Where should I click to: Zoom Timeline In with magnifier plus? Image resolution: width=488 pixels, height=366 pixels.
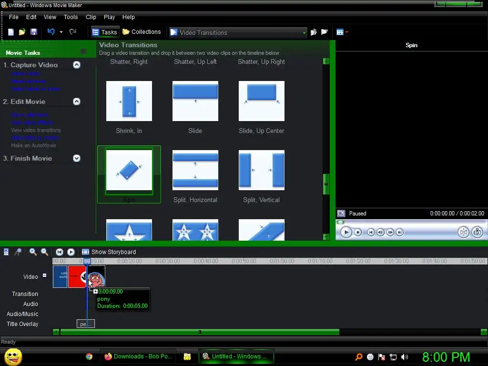33,252
